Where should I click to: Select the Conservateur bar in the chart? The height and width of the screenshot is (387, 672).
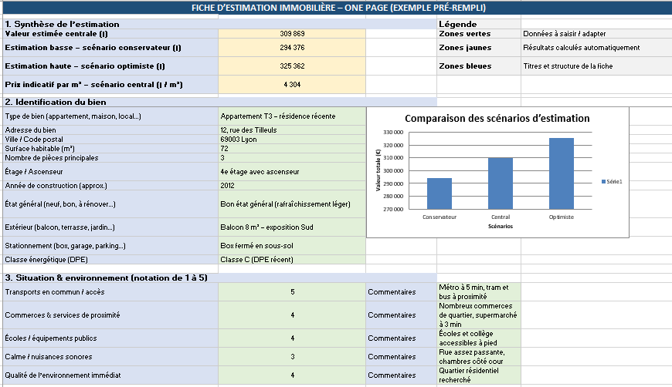coord(439,193)
